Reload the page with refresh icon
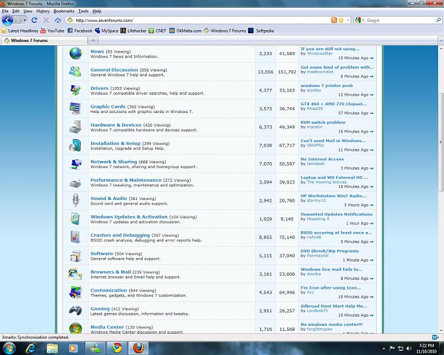 (x=34, y=20)
